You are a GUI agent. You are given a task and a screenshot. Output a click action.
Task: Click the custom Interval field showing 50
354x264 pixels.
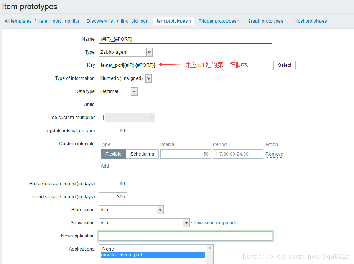186,154
